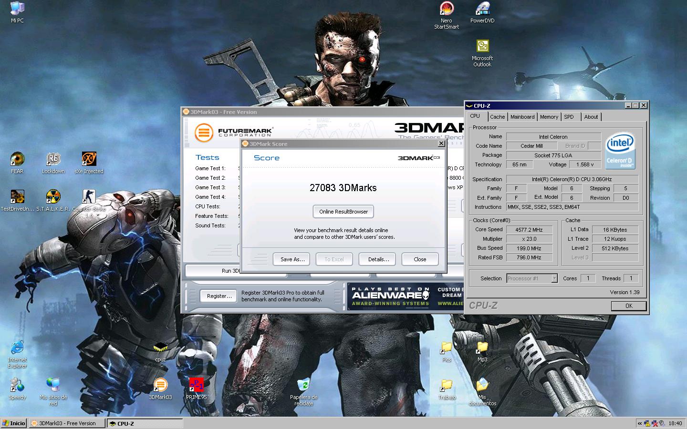Screen dimensions: 687x429
Task: Click the Futuremark logo in 3DMark03
Action: [x=234, y=132]
